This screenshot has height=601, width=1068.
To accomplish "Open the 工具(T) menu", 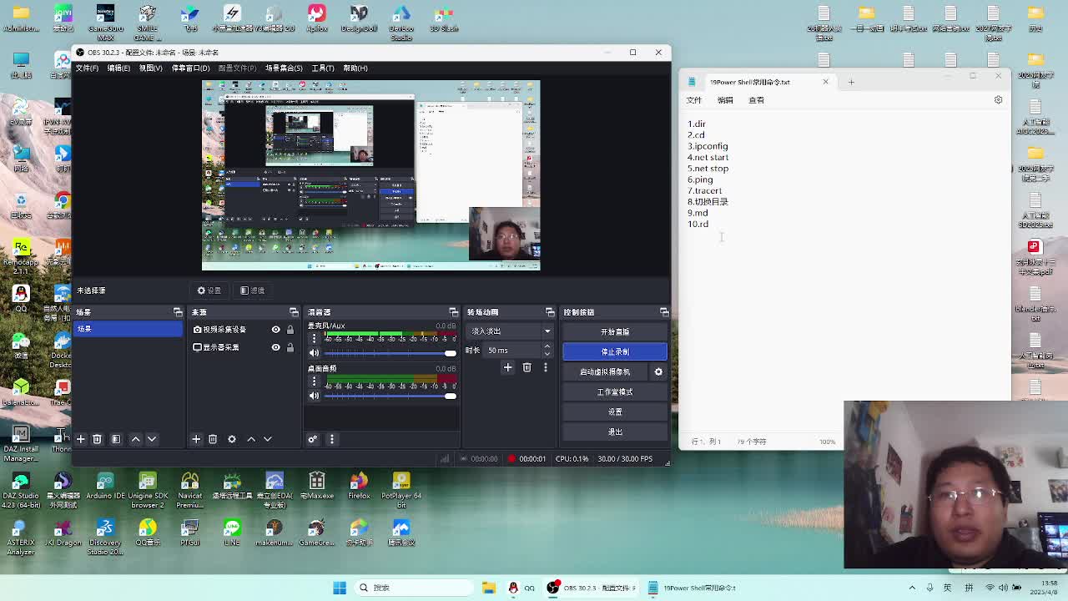I will tap(322, 68).
